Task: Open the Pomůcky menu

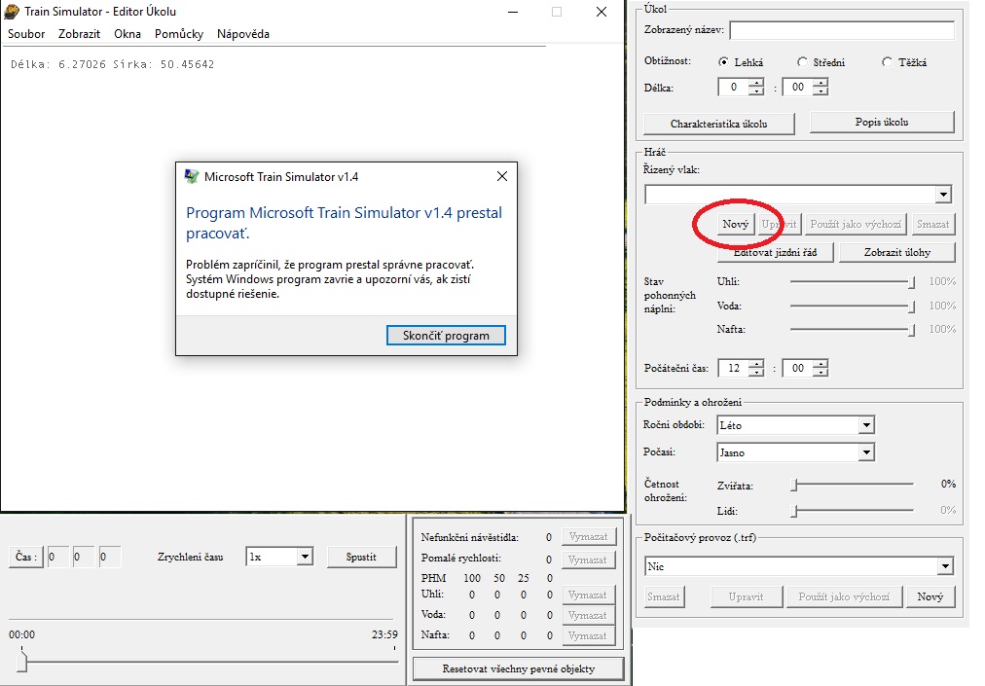Action: (178, 34)
